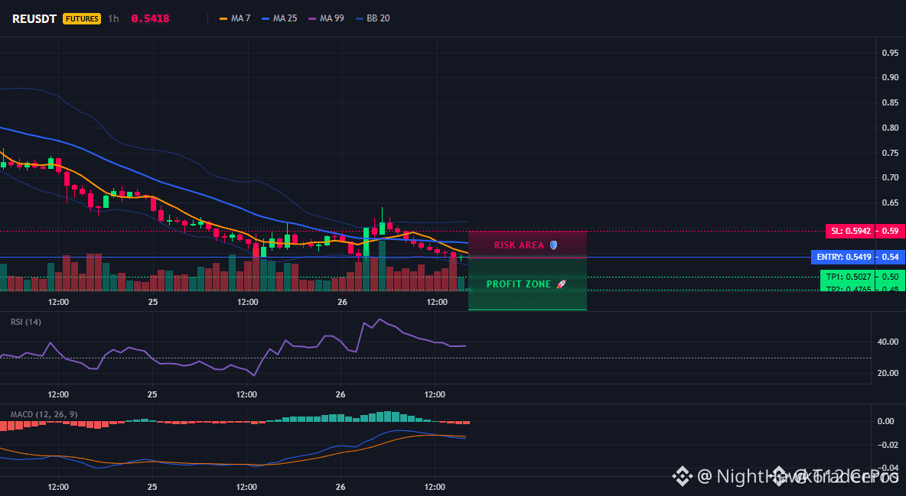Click the rocket icon in PROFIT ZONE

561,284
